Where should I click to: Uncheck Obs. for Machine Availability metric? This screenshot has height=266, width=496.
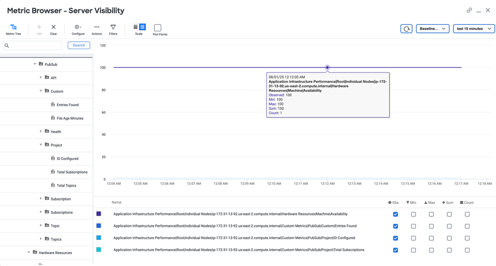point(395,214)
